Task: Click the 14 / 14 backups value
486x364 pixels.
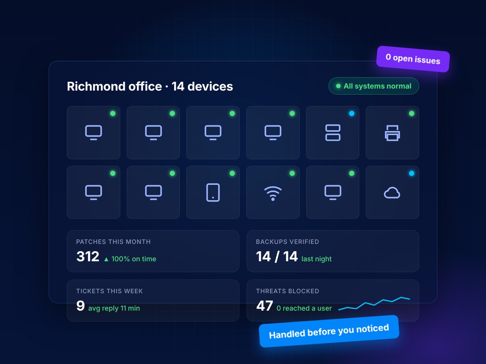Action: (x=277, y=256)
